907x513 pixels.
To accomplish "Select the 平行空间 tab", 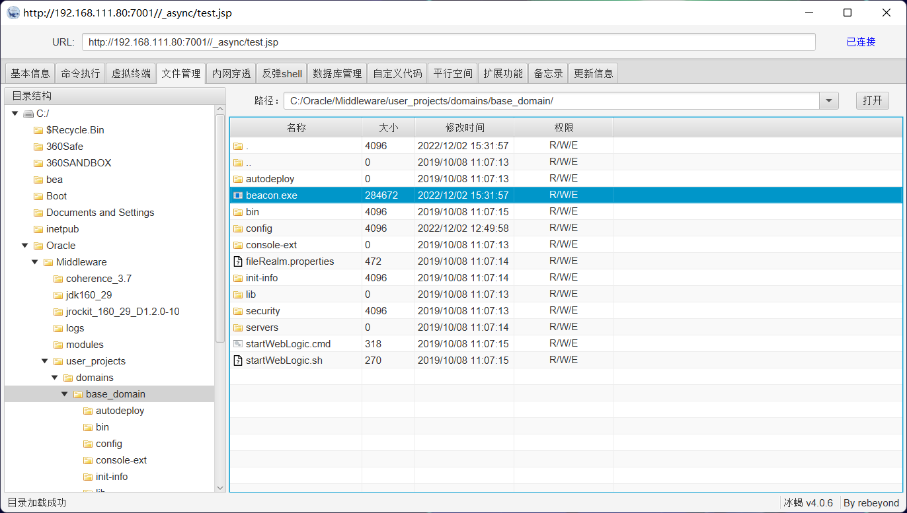I will pyautogui.click(x=453, y=73).
